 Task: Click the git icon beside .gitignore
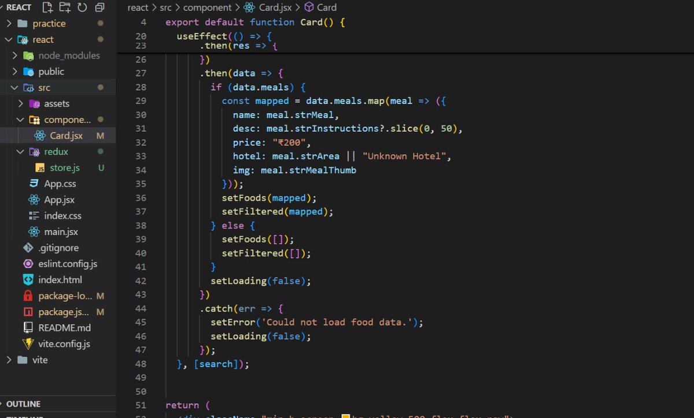(28, 248)
